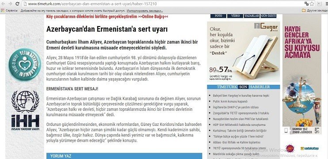
Task: Click the Online Bağış donation link
Action: click(153, 16)
